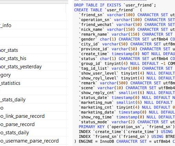Click the `show_user_level` column definition
175x146 pixels.
[x=127, y=73]
